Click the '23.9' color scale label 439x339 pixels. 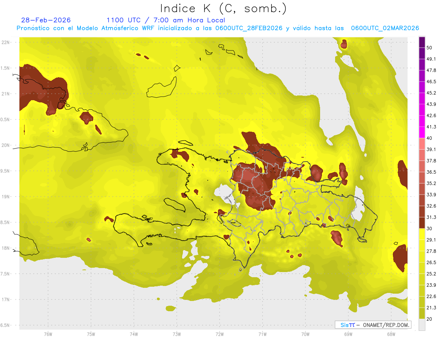[x=431, y=285]
